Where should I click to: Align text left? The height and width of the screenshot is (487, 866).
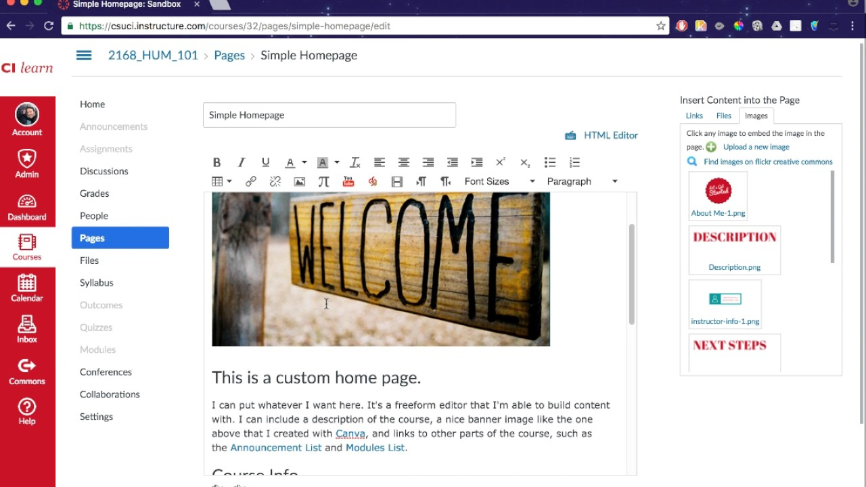coord(379,162)
